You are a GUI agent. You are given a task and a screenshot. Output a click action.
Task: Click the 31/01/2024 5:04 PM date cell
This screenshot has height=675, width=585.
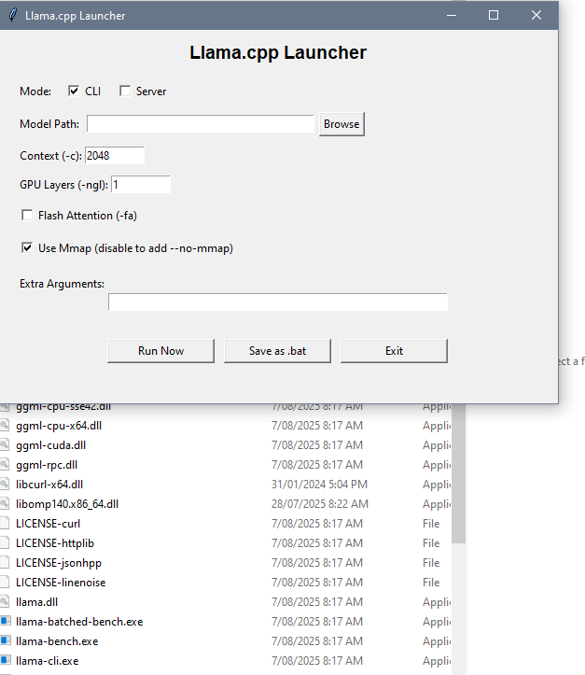[x=319, y=485]
